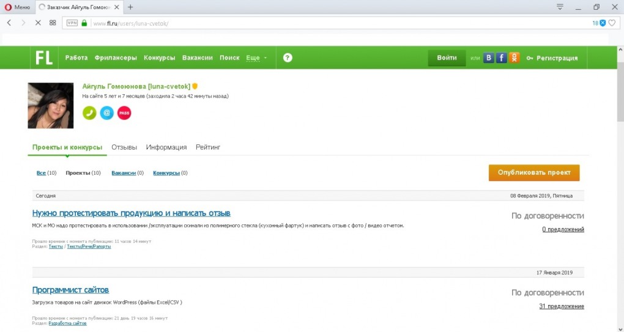The width and height of the screenshot is (624, 332).
Task: Open Speed Dial grid icon
Action: 53,23
